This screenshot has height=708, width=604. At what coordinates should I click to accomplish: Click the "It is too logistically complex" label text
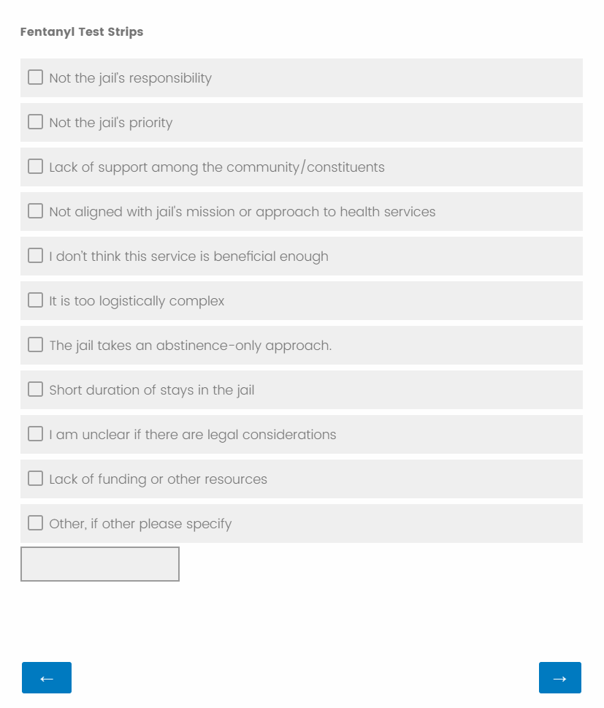[137, 301]
